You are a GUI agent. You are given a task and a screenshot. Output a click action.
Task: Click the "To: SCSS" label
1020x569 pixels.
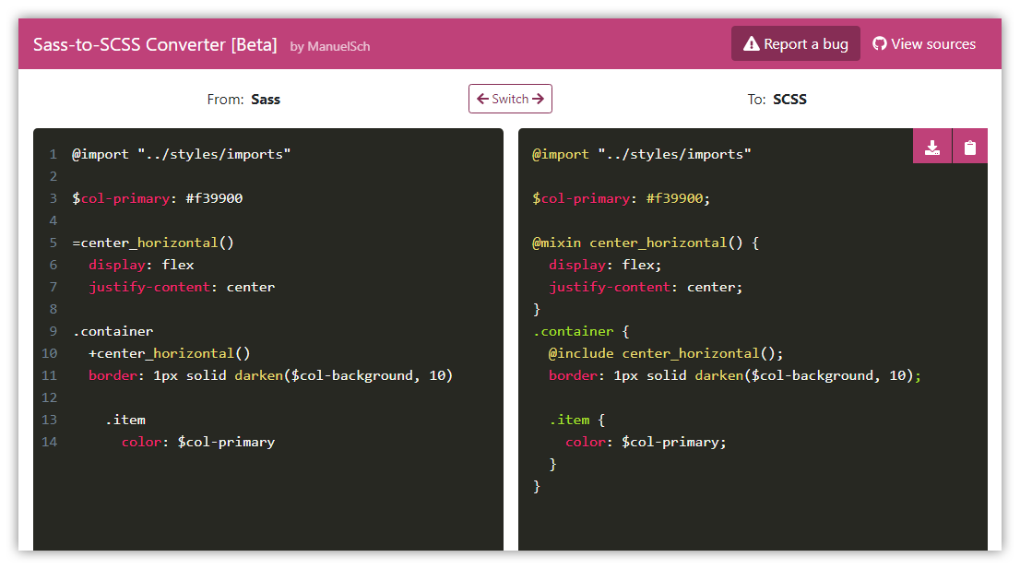[777, 100]
